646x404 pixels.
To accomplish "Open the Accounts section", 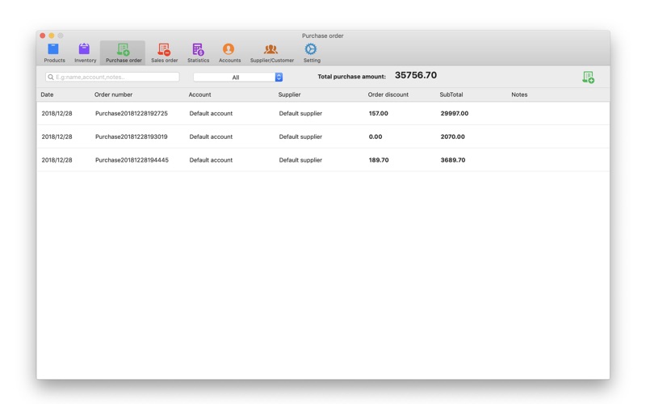I will (x=229, y=53).
